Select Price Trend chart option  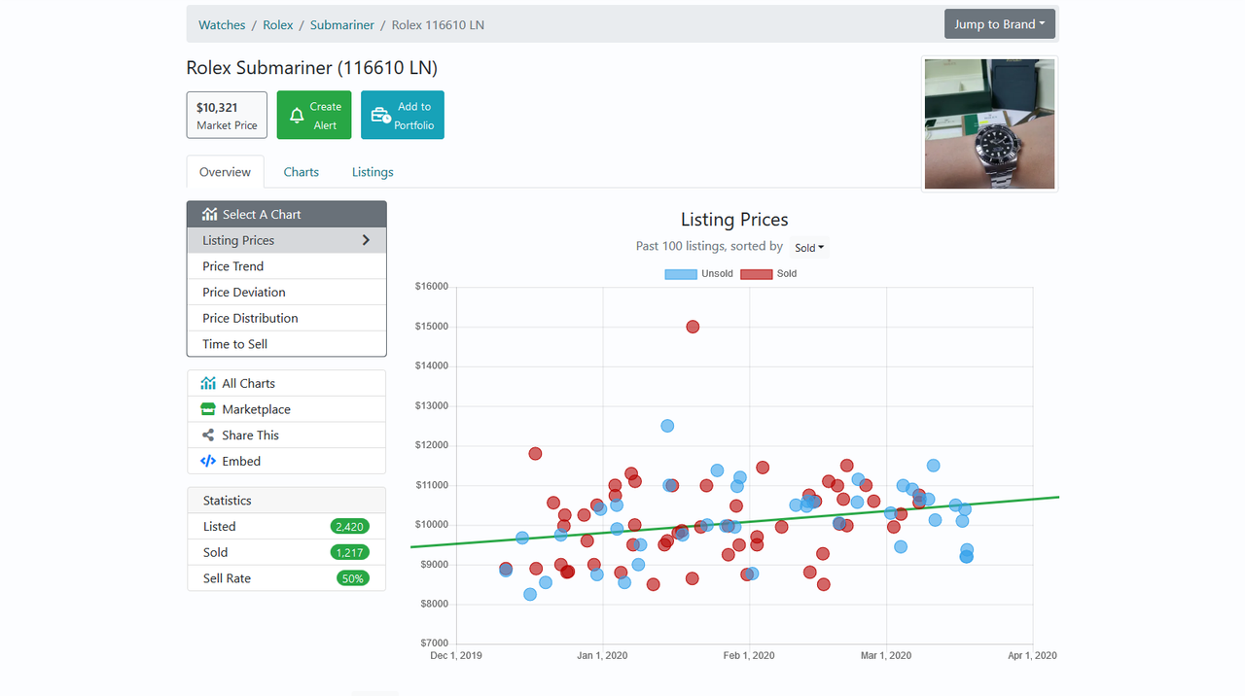click(x=287, y=266)
